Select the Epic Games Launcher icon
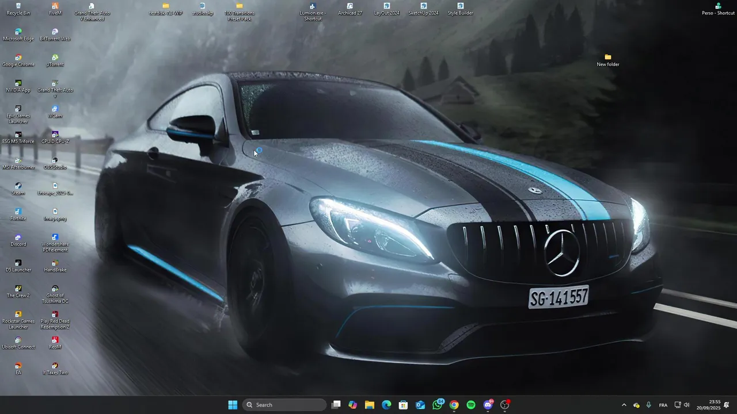The width and height of the screenshot is (737, 414). [18, 115]
